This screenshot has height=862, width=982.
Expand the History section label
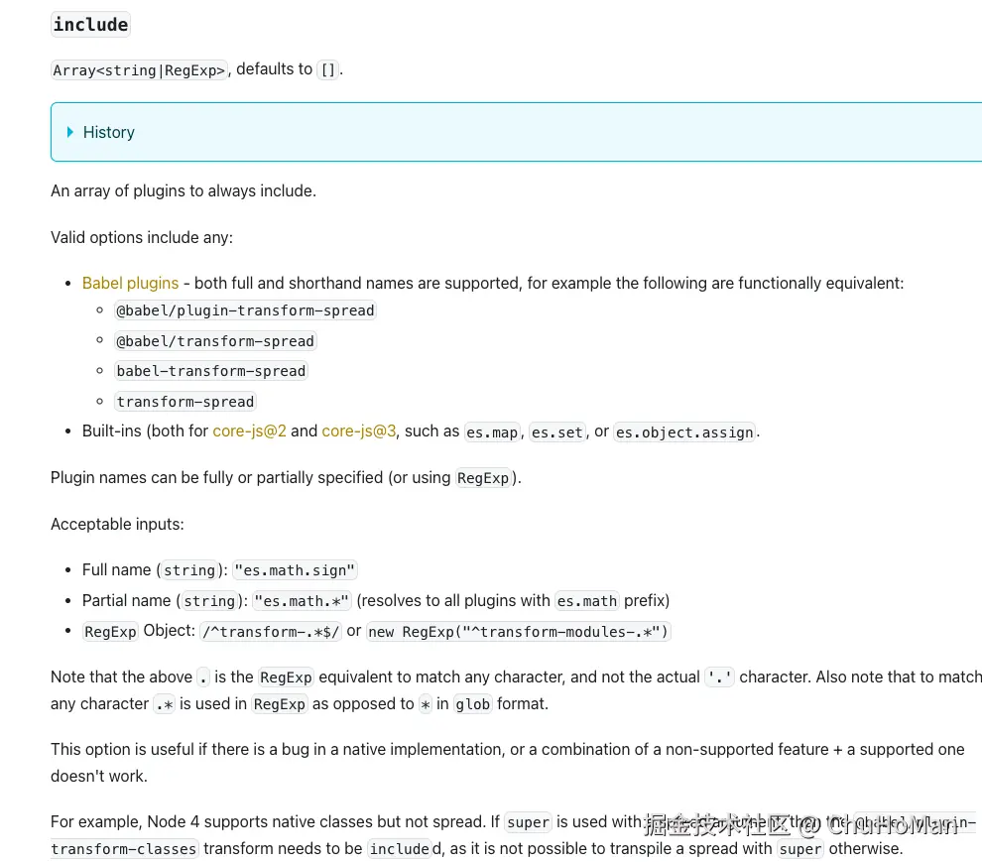coord(109,132)
